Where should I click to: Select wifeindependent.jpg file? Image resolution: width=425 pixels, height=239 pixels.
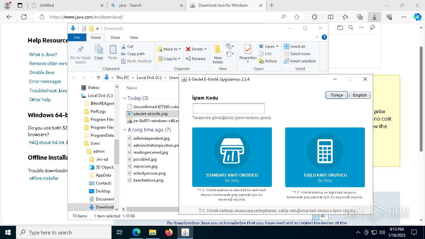[x=151, y=138]
